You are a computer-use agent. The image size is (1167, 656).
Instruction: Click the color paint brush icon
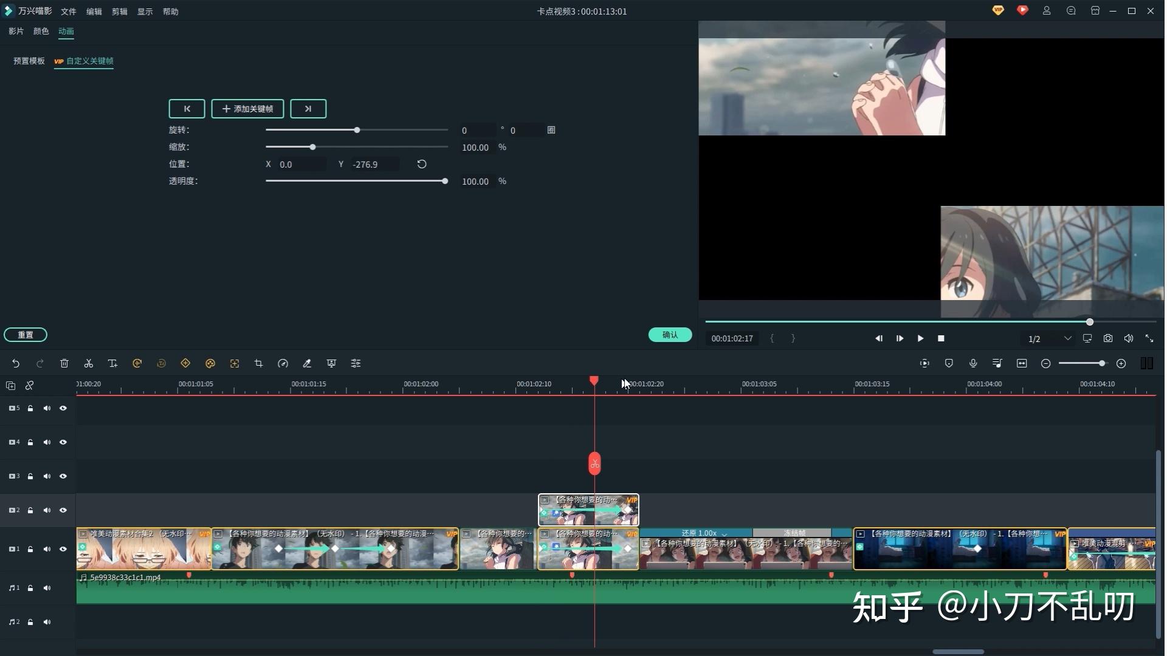308,363
